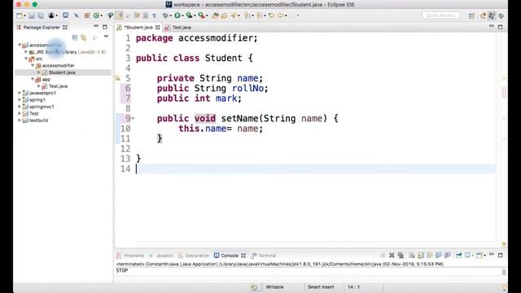
Task: Open the Run button dropdown arrow
Action: tap(182, 15)
